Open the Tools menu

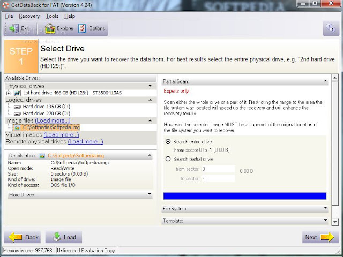click(x=52, y=16)
